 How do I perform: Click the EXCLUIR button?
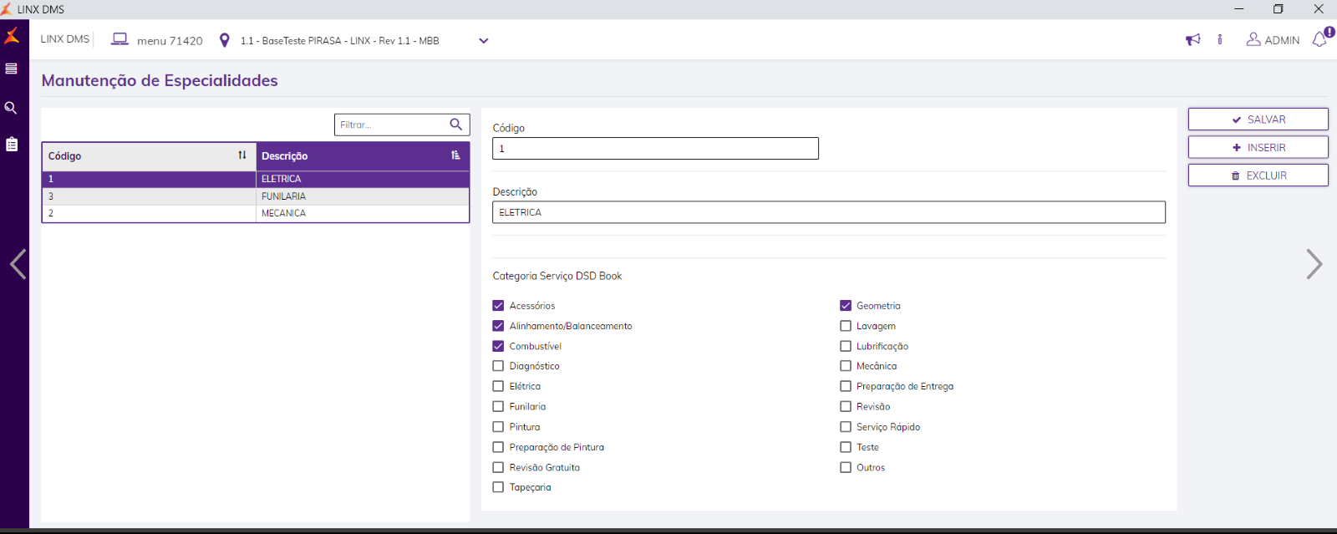pos(1258,175)
